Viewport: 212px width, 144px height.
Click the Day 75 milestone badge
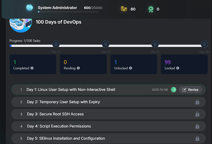tap(155, 44)
